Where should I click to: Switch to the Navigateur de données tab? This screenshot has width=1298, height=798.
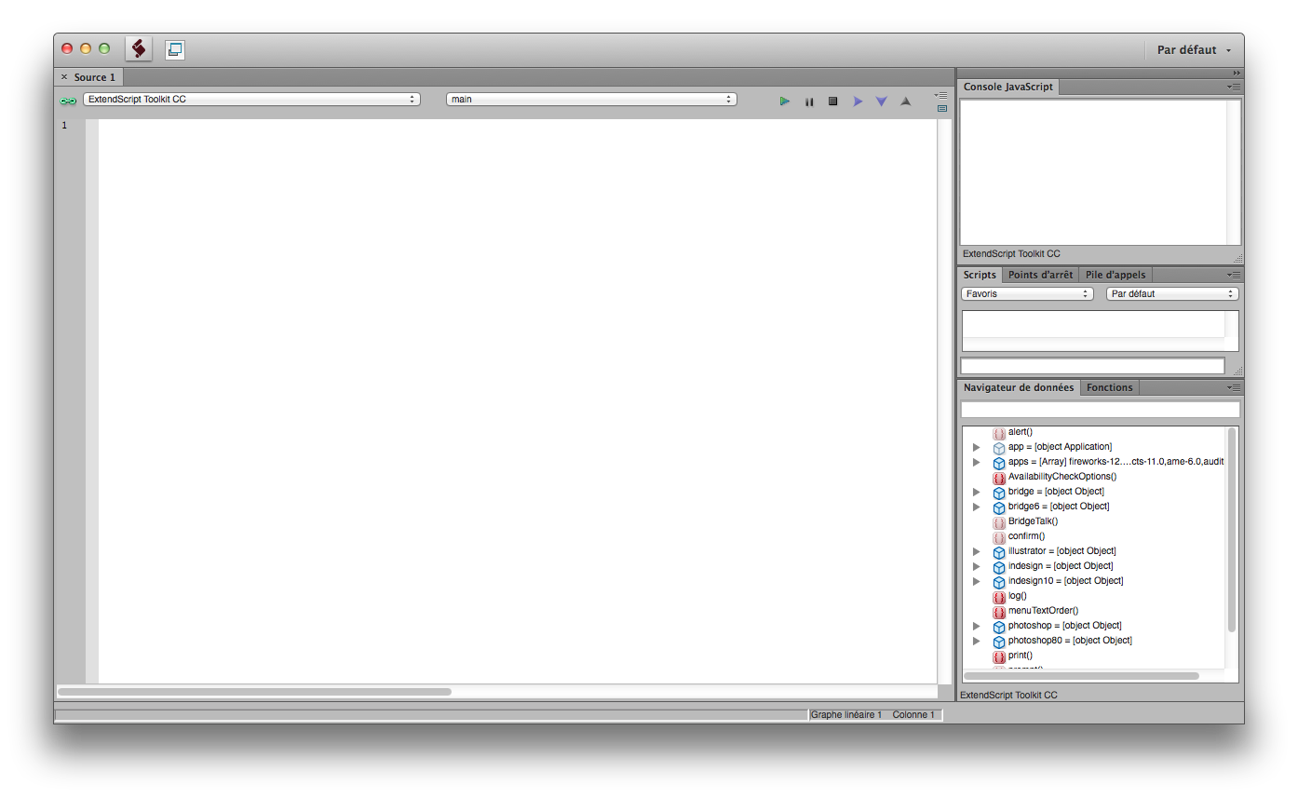[x=1019, y=387]
